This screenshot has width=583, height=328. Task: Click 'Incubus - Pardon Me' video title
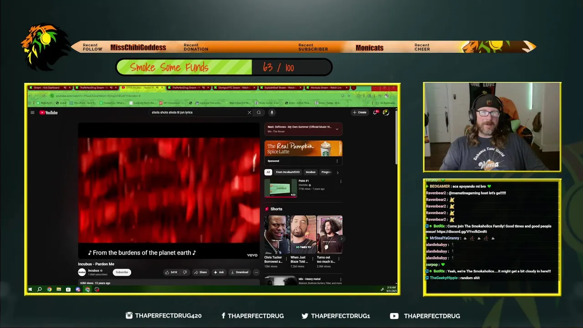96,264
